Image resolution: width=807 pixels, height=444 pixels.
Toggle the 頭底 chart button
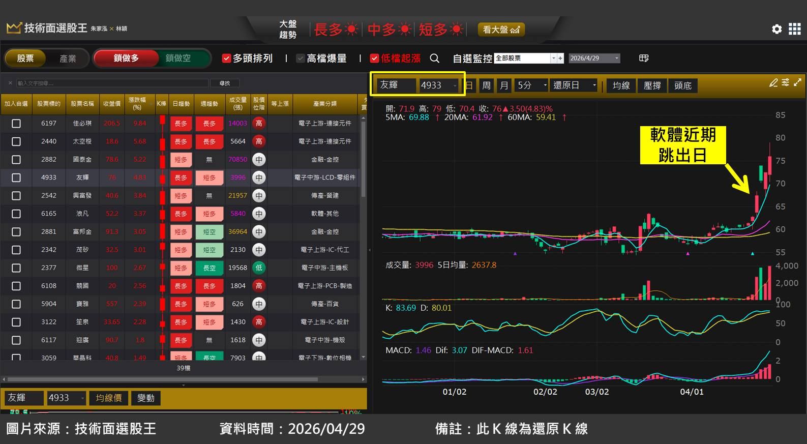coord(683,85)
